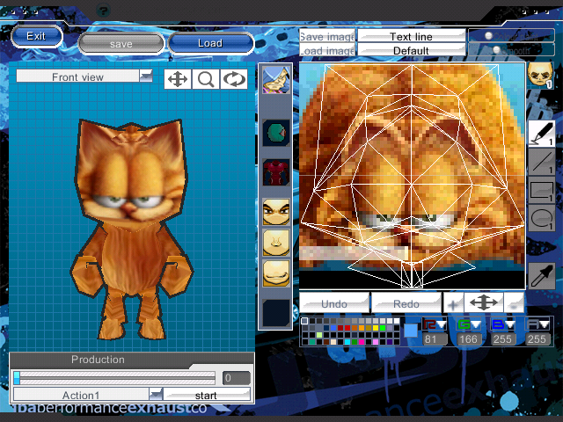The height and width of the screenshot is (422, 563).
Task: Pick the eyedropper color sampler tool
Action: tap(542, 275)
